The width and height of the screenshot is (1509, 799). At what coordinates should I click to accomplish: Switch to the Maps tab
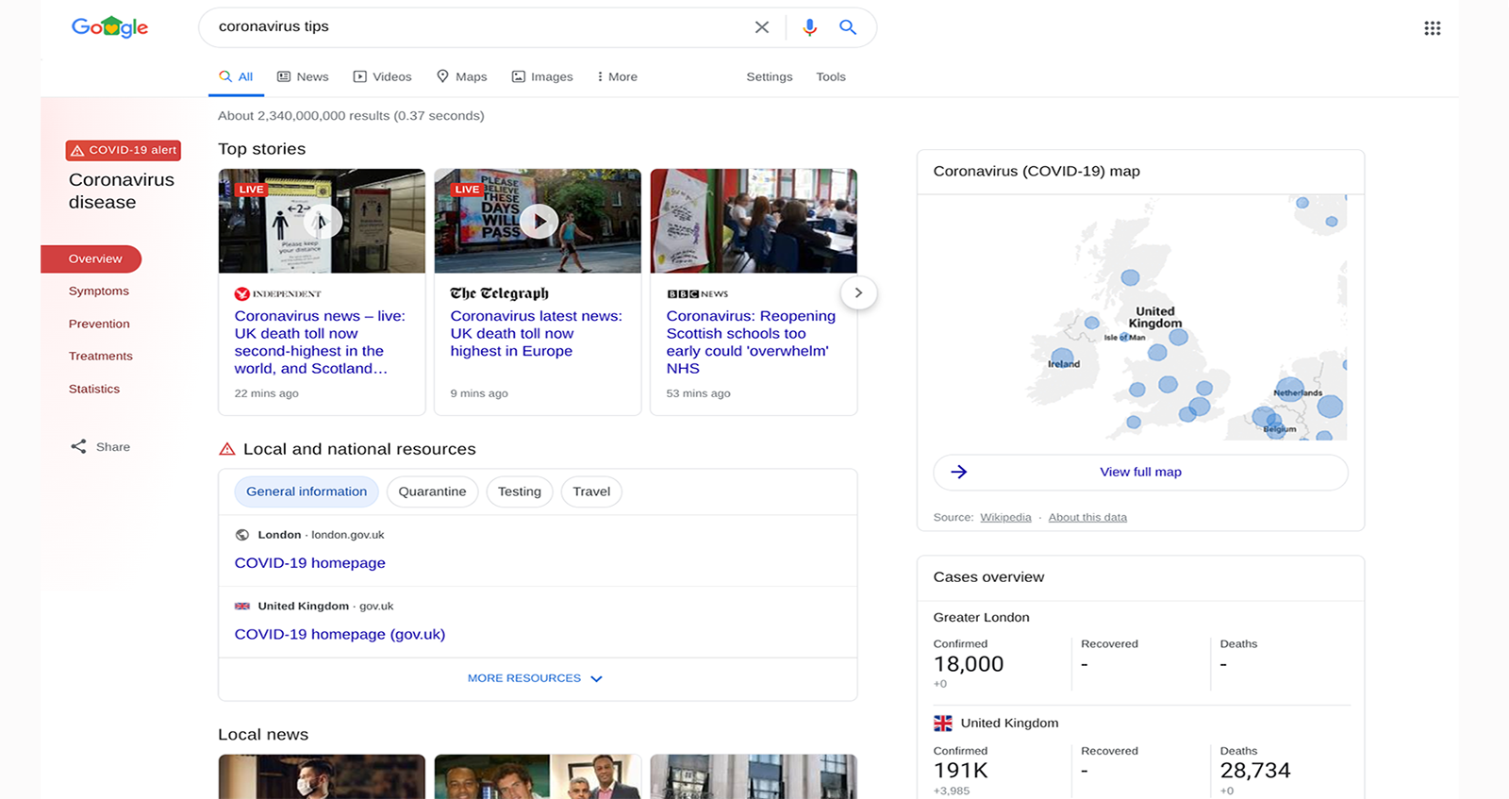462,77
